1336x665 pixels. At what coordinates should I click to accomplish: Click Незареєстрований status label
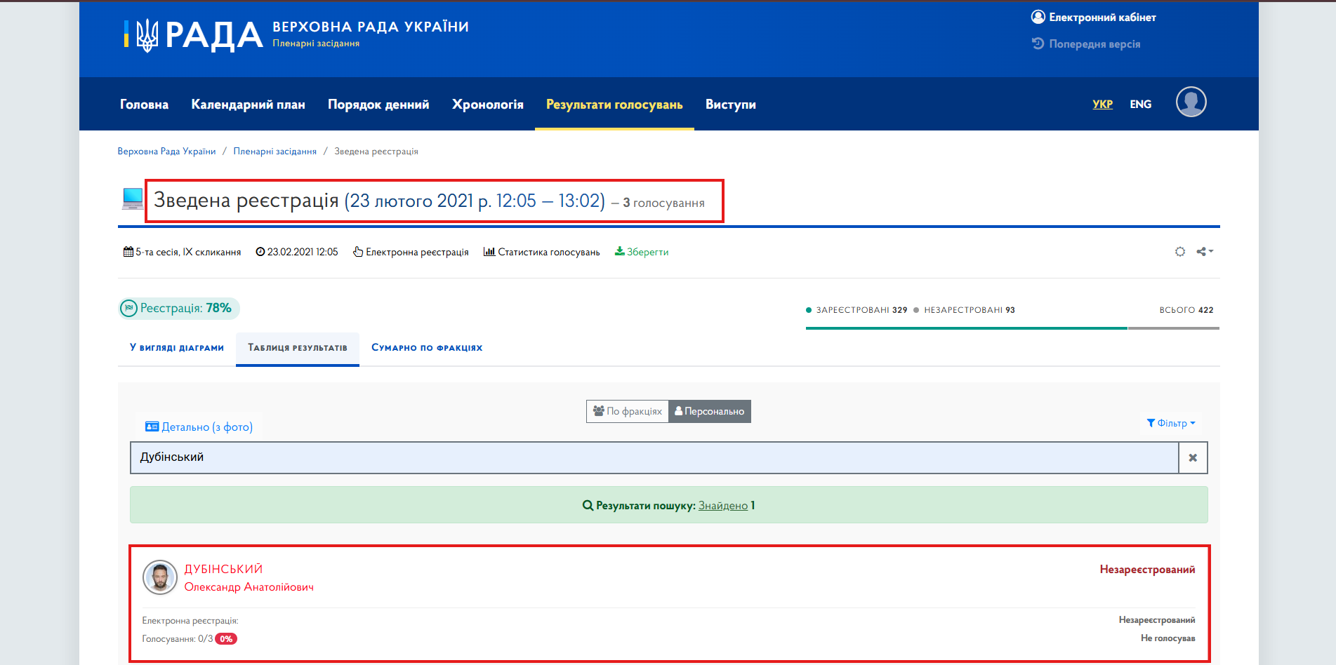(x=1147, y=570)
